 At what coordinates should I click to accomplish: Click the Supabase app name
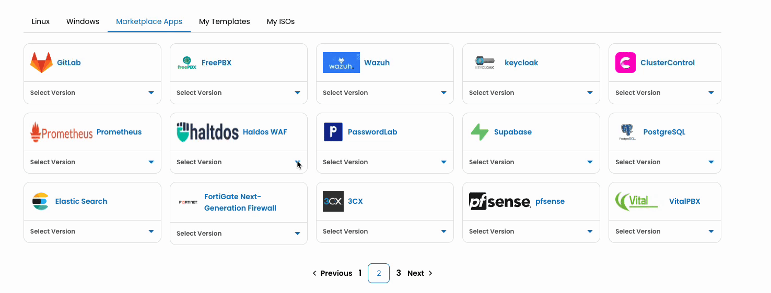tap(513, 132)
